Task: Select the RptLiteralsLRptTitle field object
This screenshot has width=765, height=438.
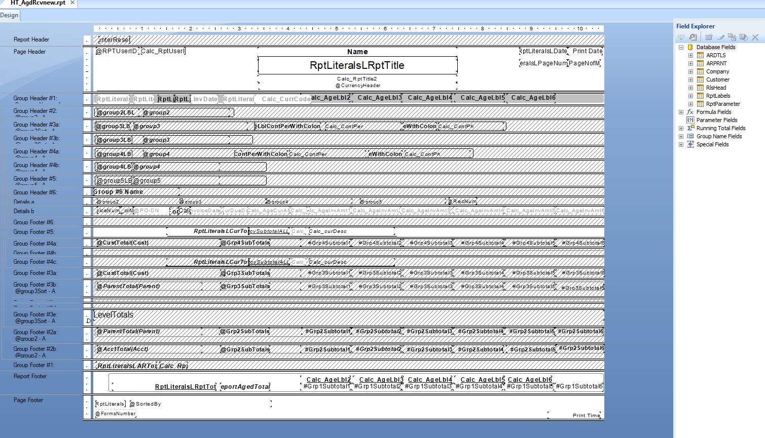Action: pos(357,65)
